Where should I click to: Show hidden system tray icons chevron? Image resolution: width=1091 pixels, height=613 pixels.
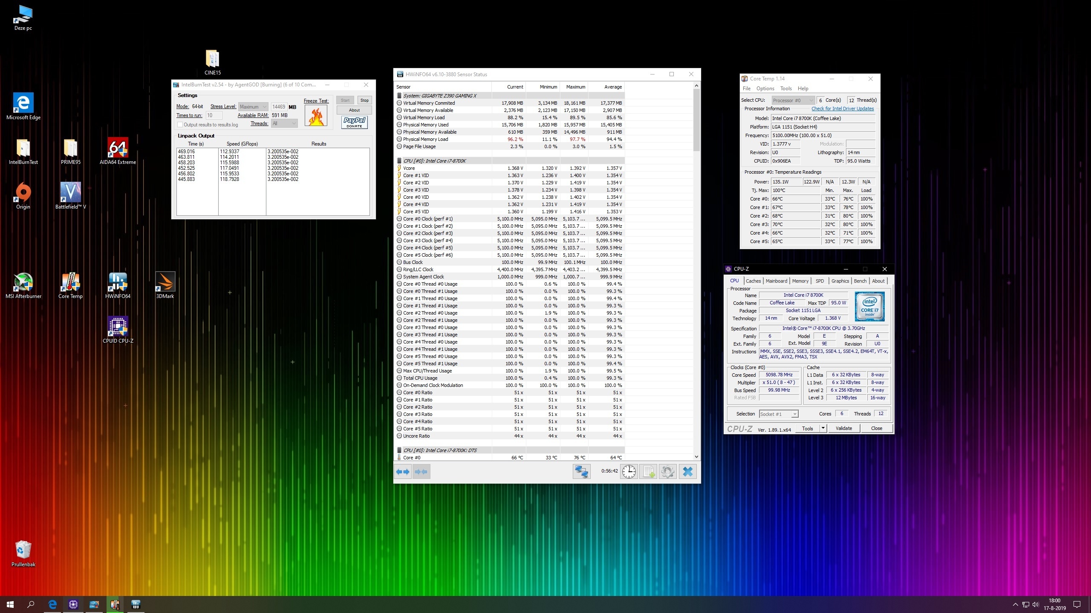tap(1015, 604)
